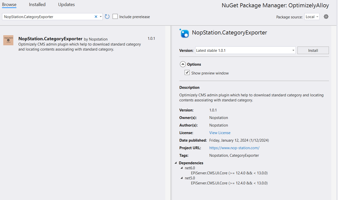Click the Install button

313,50
